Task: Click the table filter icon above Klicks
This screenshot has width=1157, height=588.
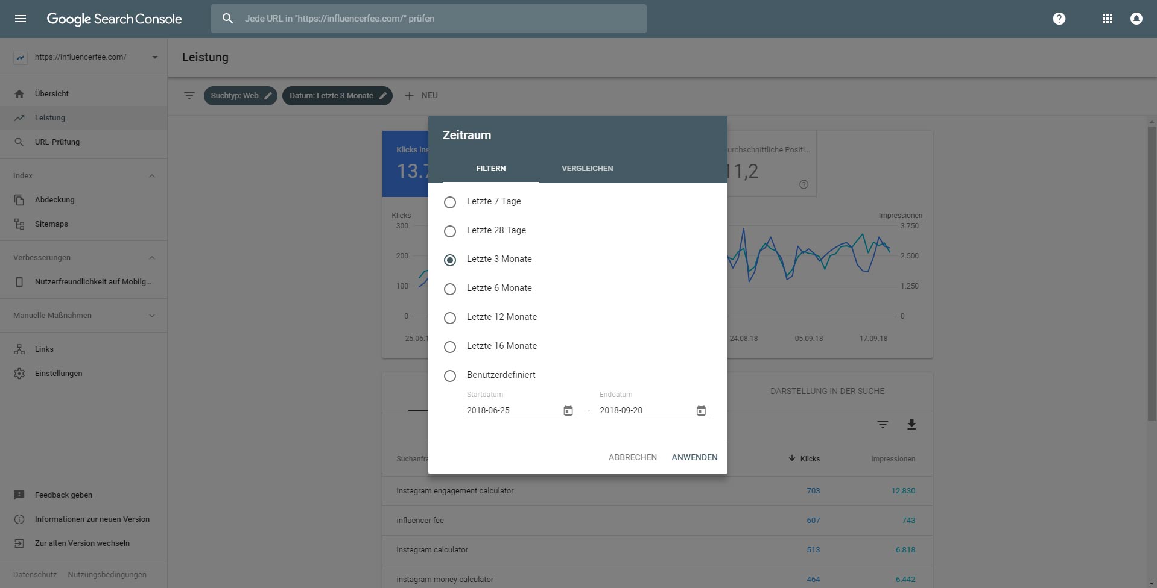Action: coord(883,425)
